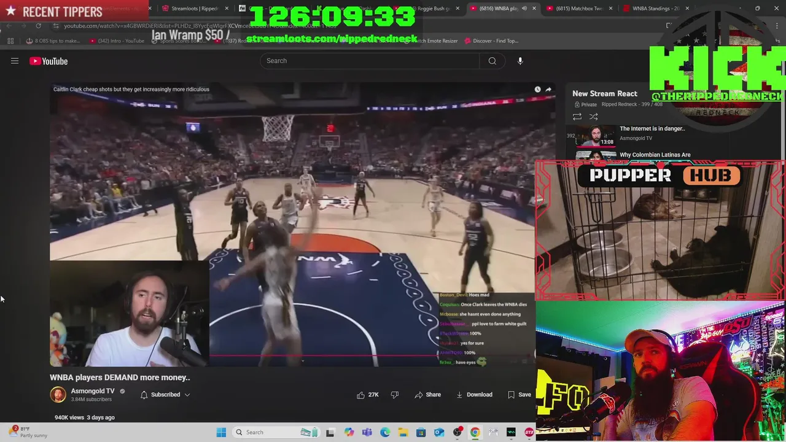Screen dimensions: 786x442
Task: Toggle playlist loop button
Action: [x=577, y=117]
